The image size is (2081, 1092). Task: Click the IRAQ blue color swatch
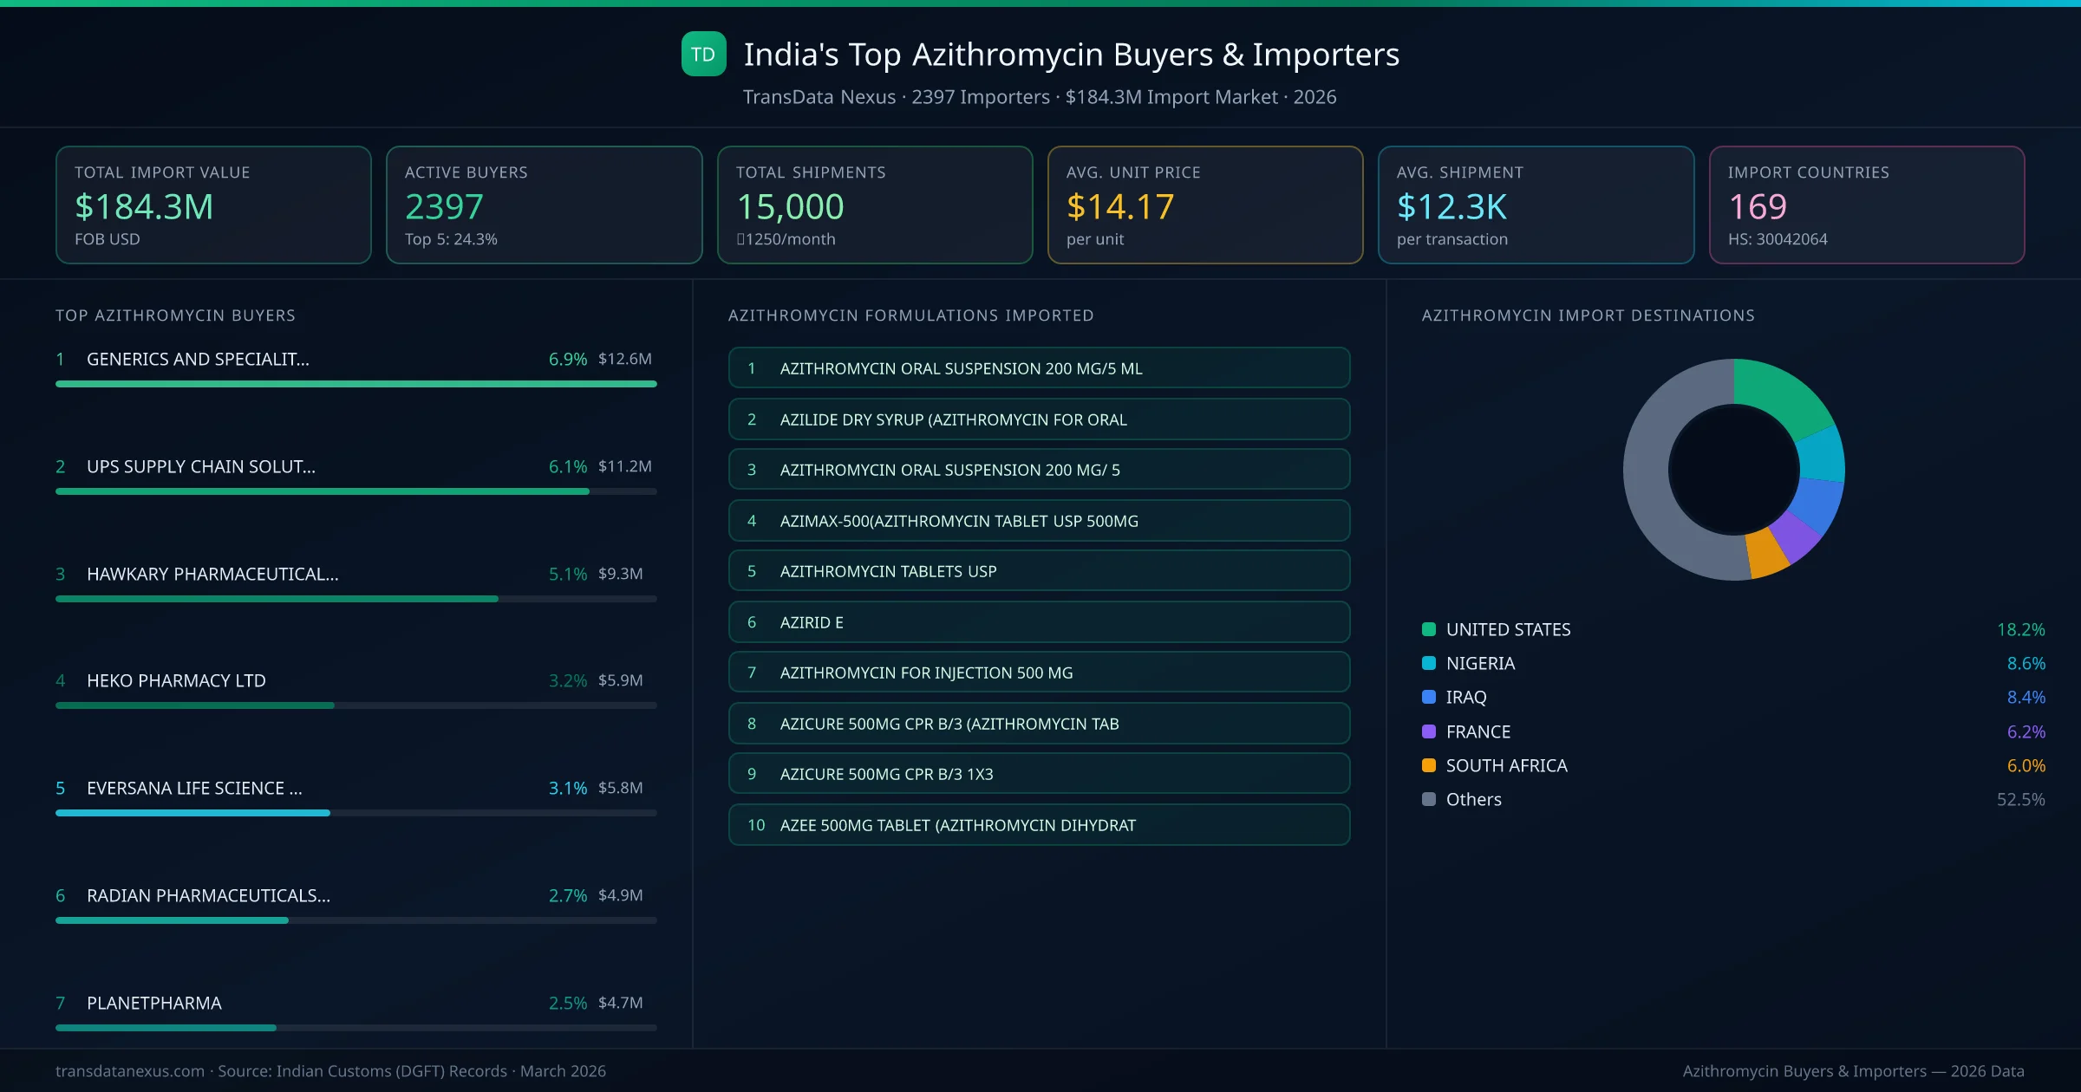[x=1427, y=697]
